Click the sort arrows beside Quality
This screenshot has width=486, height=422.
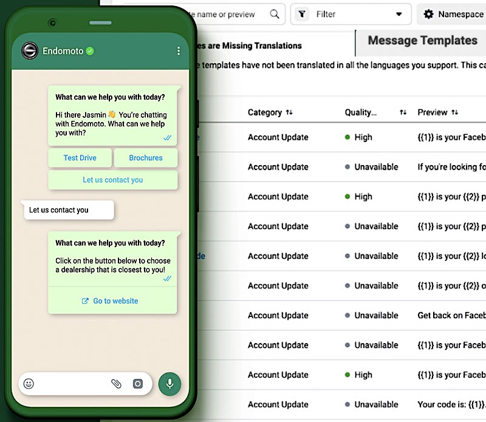403,112
